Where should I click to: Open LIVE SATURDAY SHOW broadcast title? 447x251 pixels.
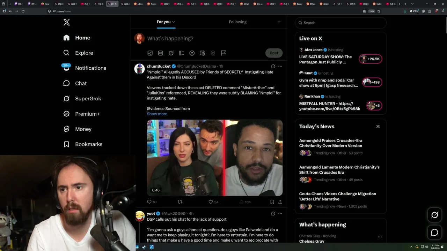point(325,60)
